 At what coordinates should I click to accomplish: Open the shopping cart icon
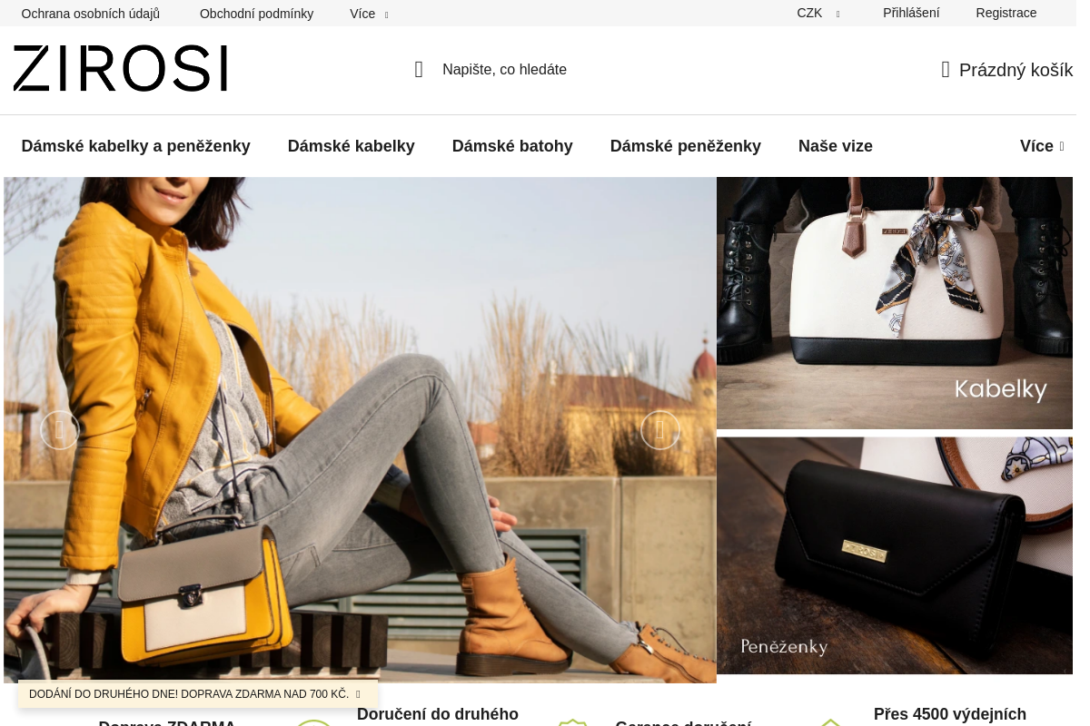point(946,70)
